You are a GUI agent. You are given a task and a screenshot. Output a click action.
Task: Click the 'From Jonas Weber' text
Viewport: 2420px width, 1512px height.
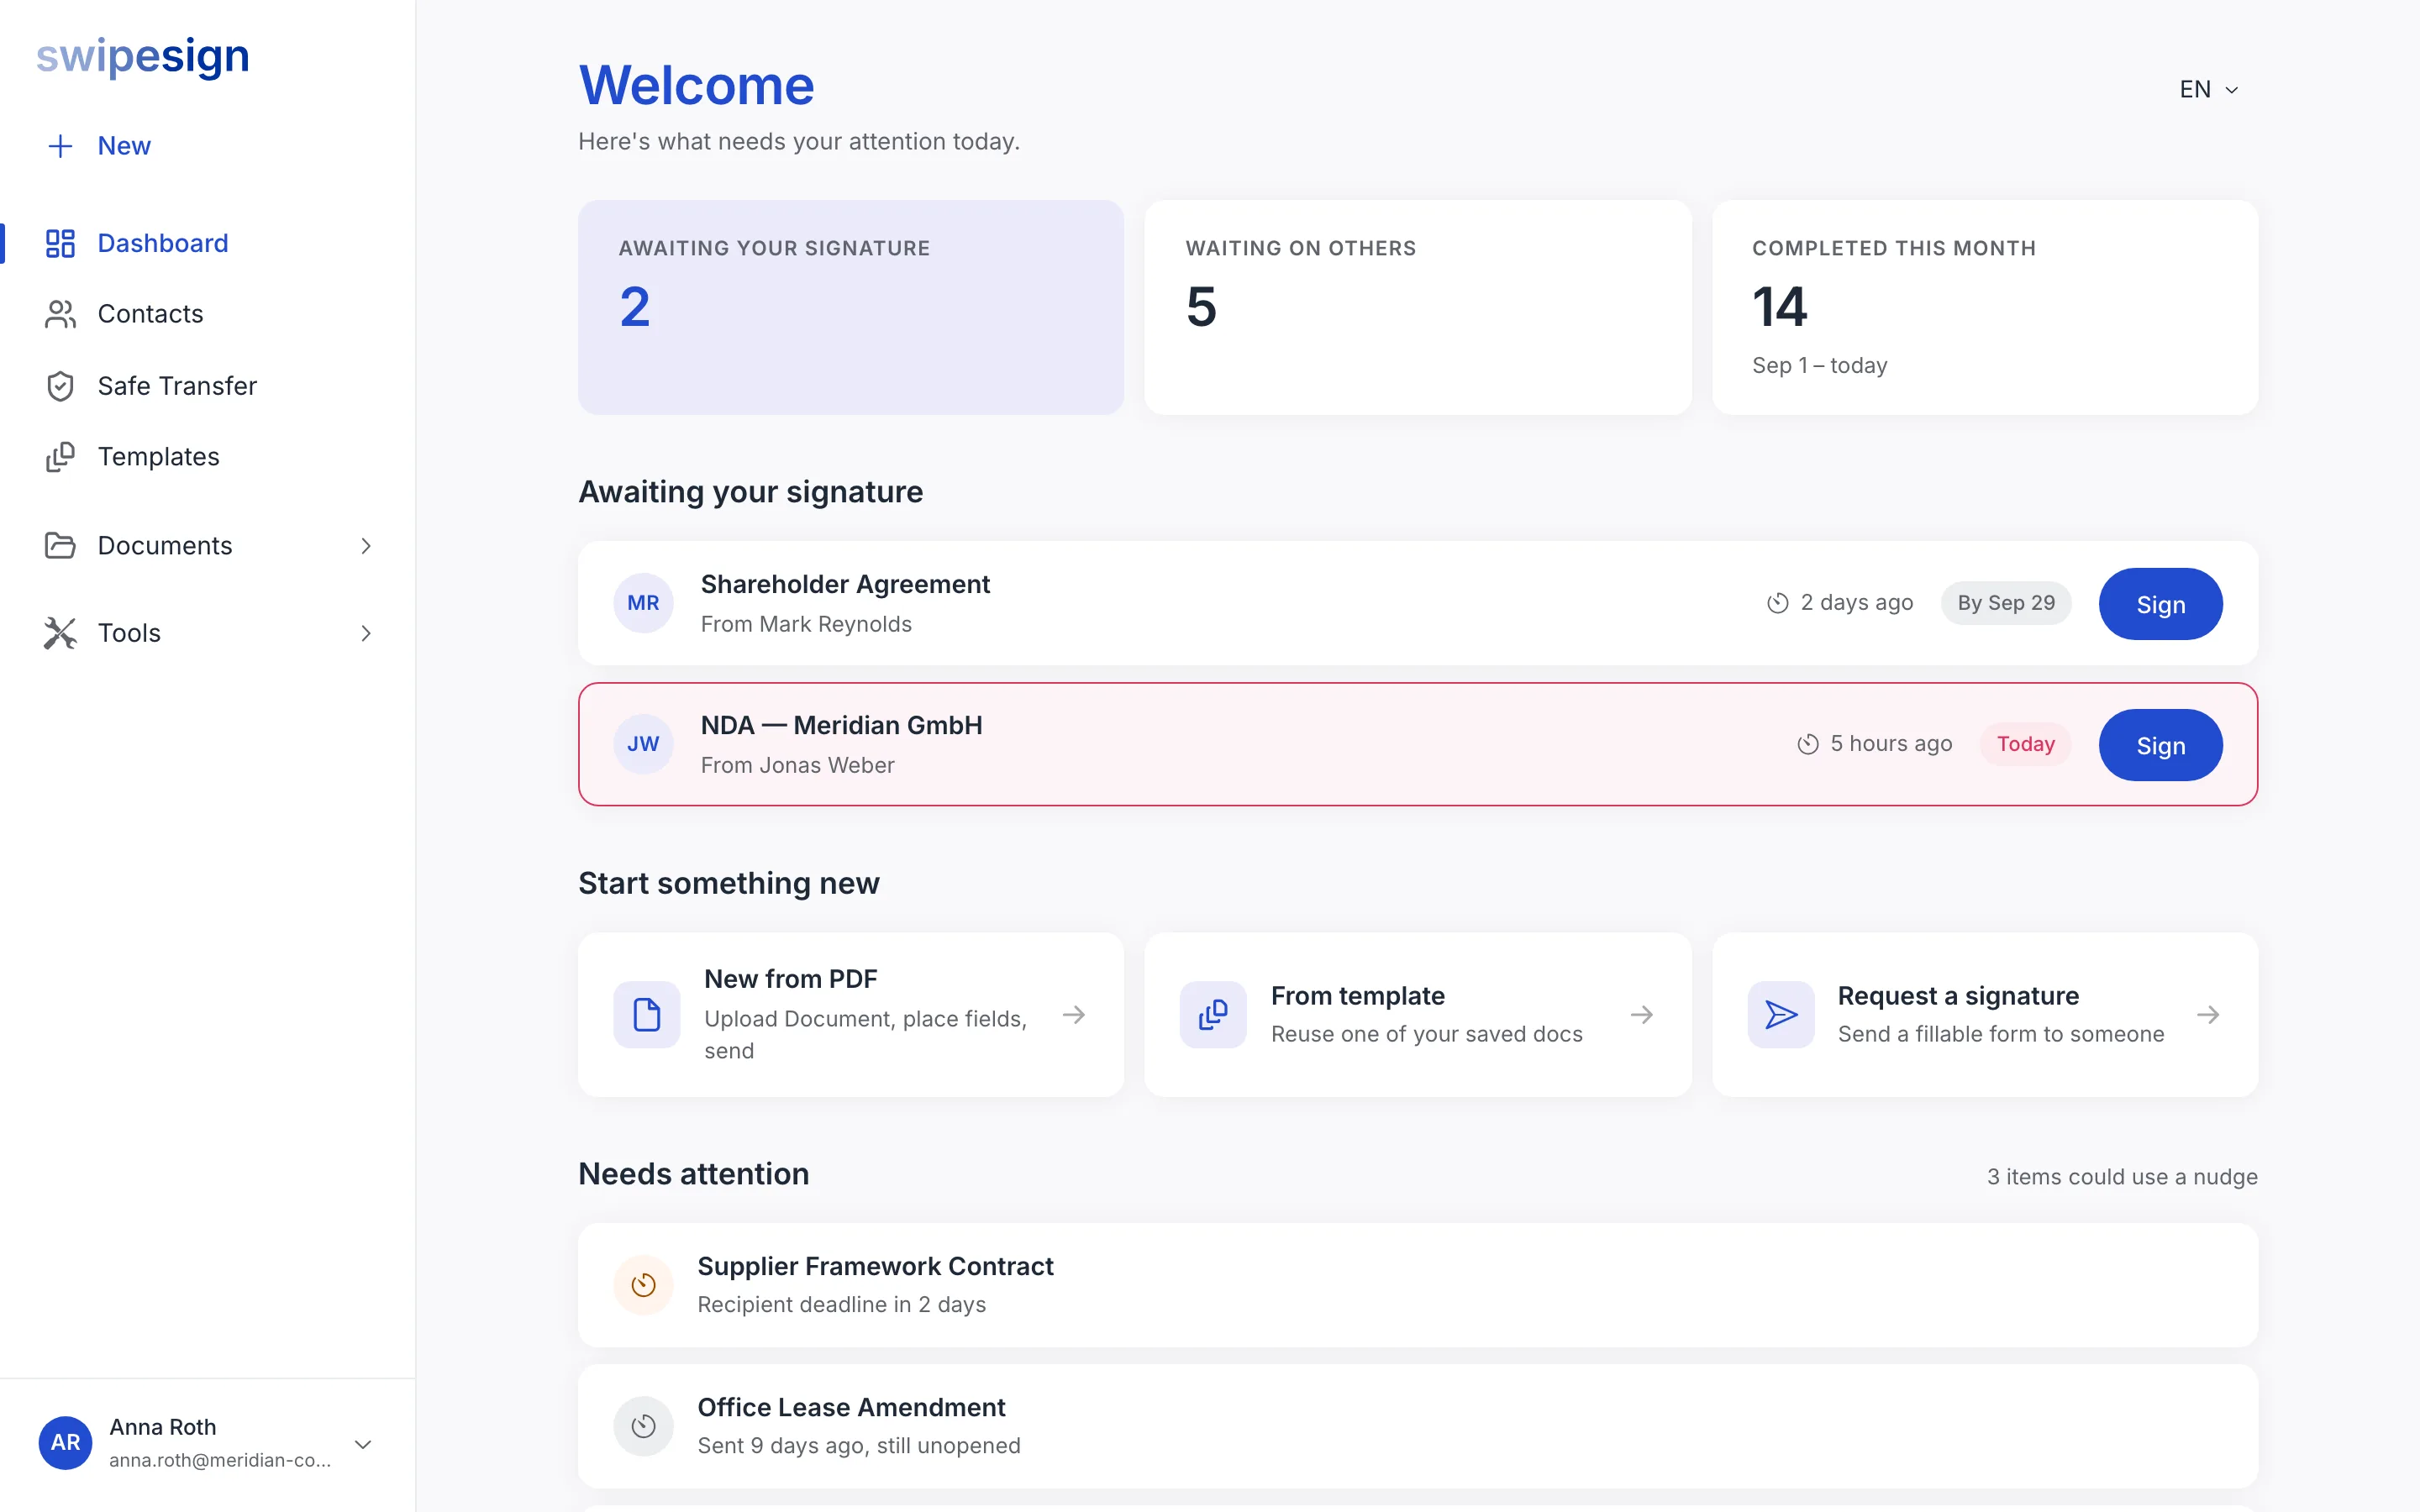point(797,765)
